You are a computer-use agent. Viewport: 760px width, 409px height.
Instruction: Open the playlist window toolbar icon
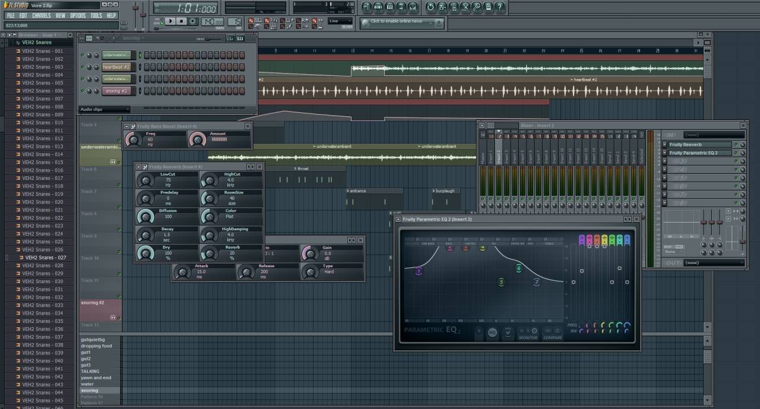[x=366, y=7]
